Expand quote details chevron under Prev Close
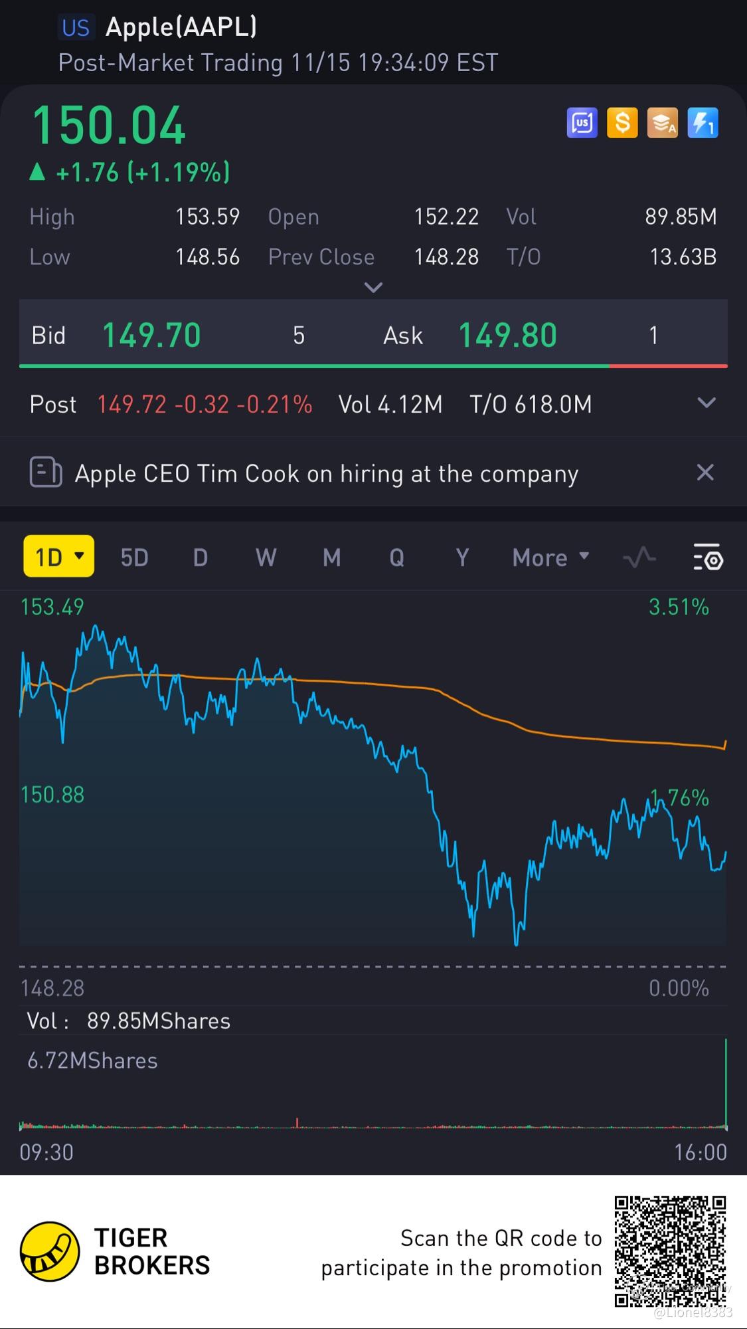The height and width of the screenshot is (1329, 747). point(374,287)
